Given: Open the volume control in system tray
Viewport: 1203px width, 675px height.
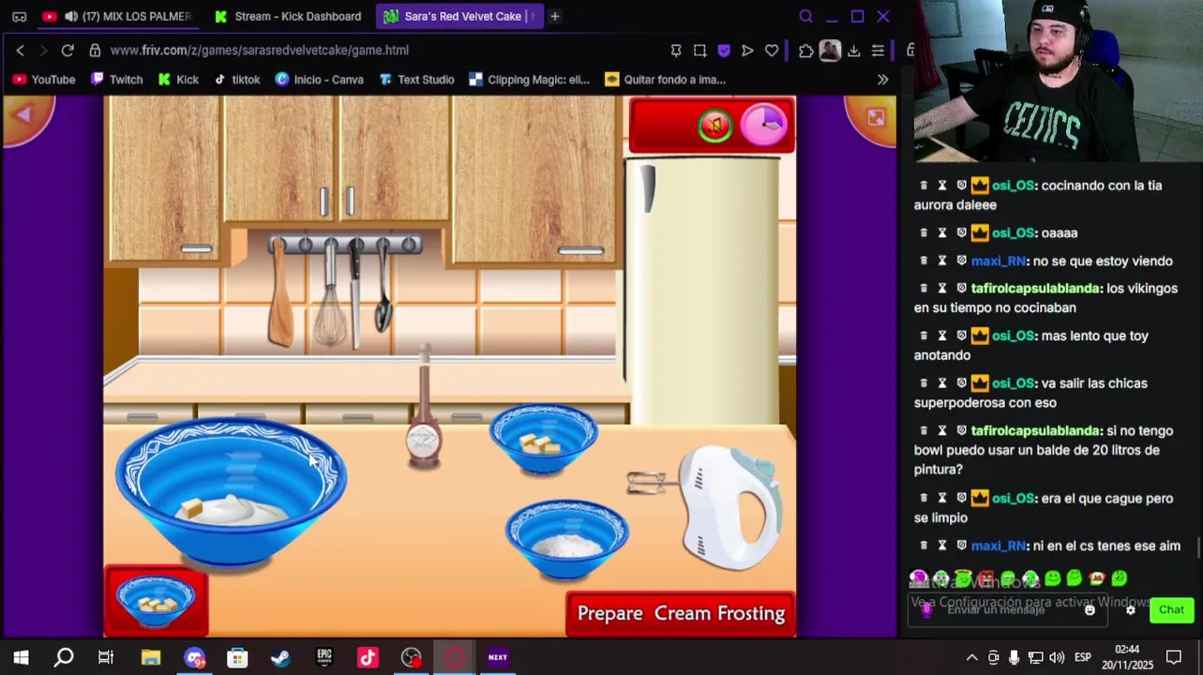Looking at the screenshot, I should click(1057, 657).
